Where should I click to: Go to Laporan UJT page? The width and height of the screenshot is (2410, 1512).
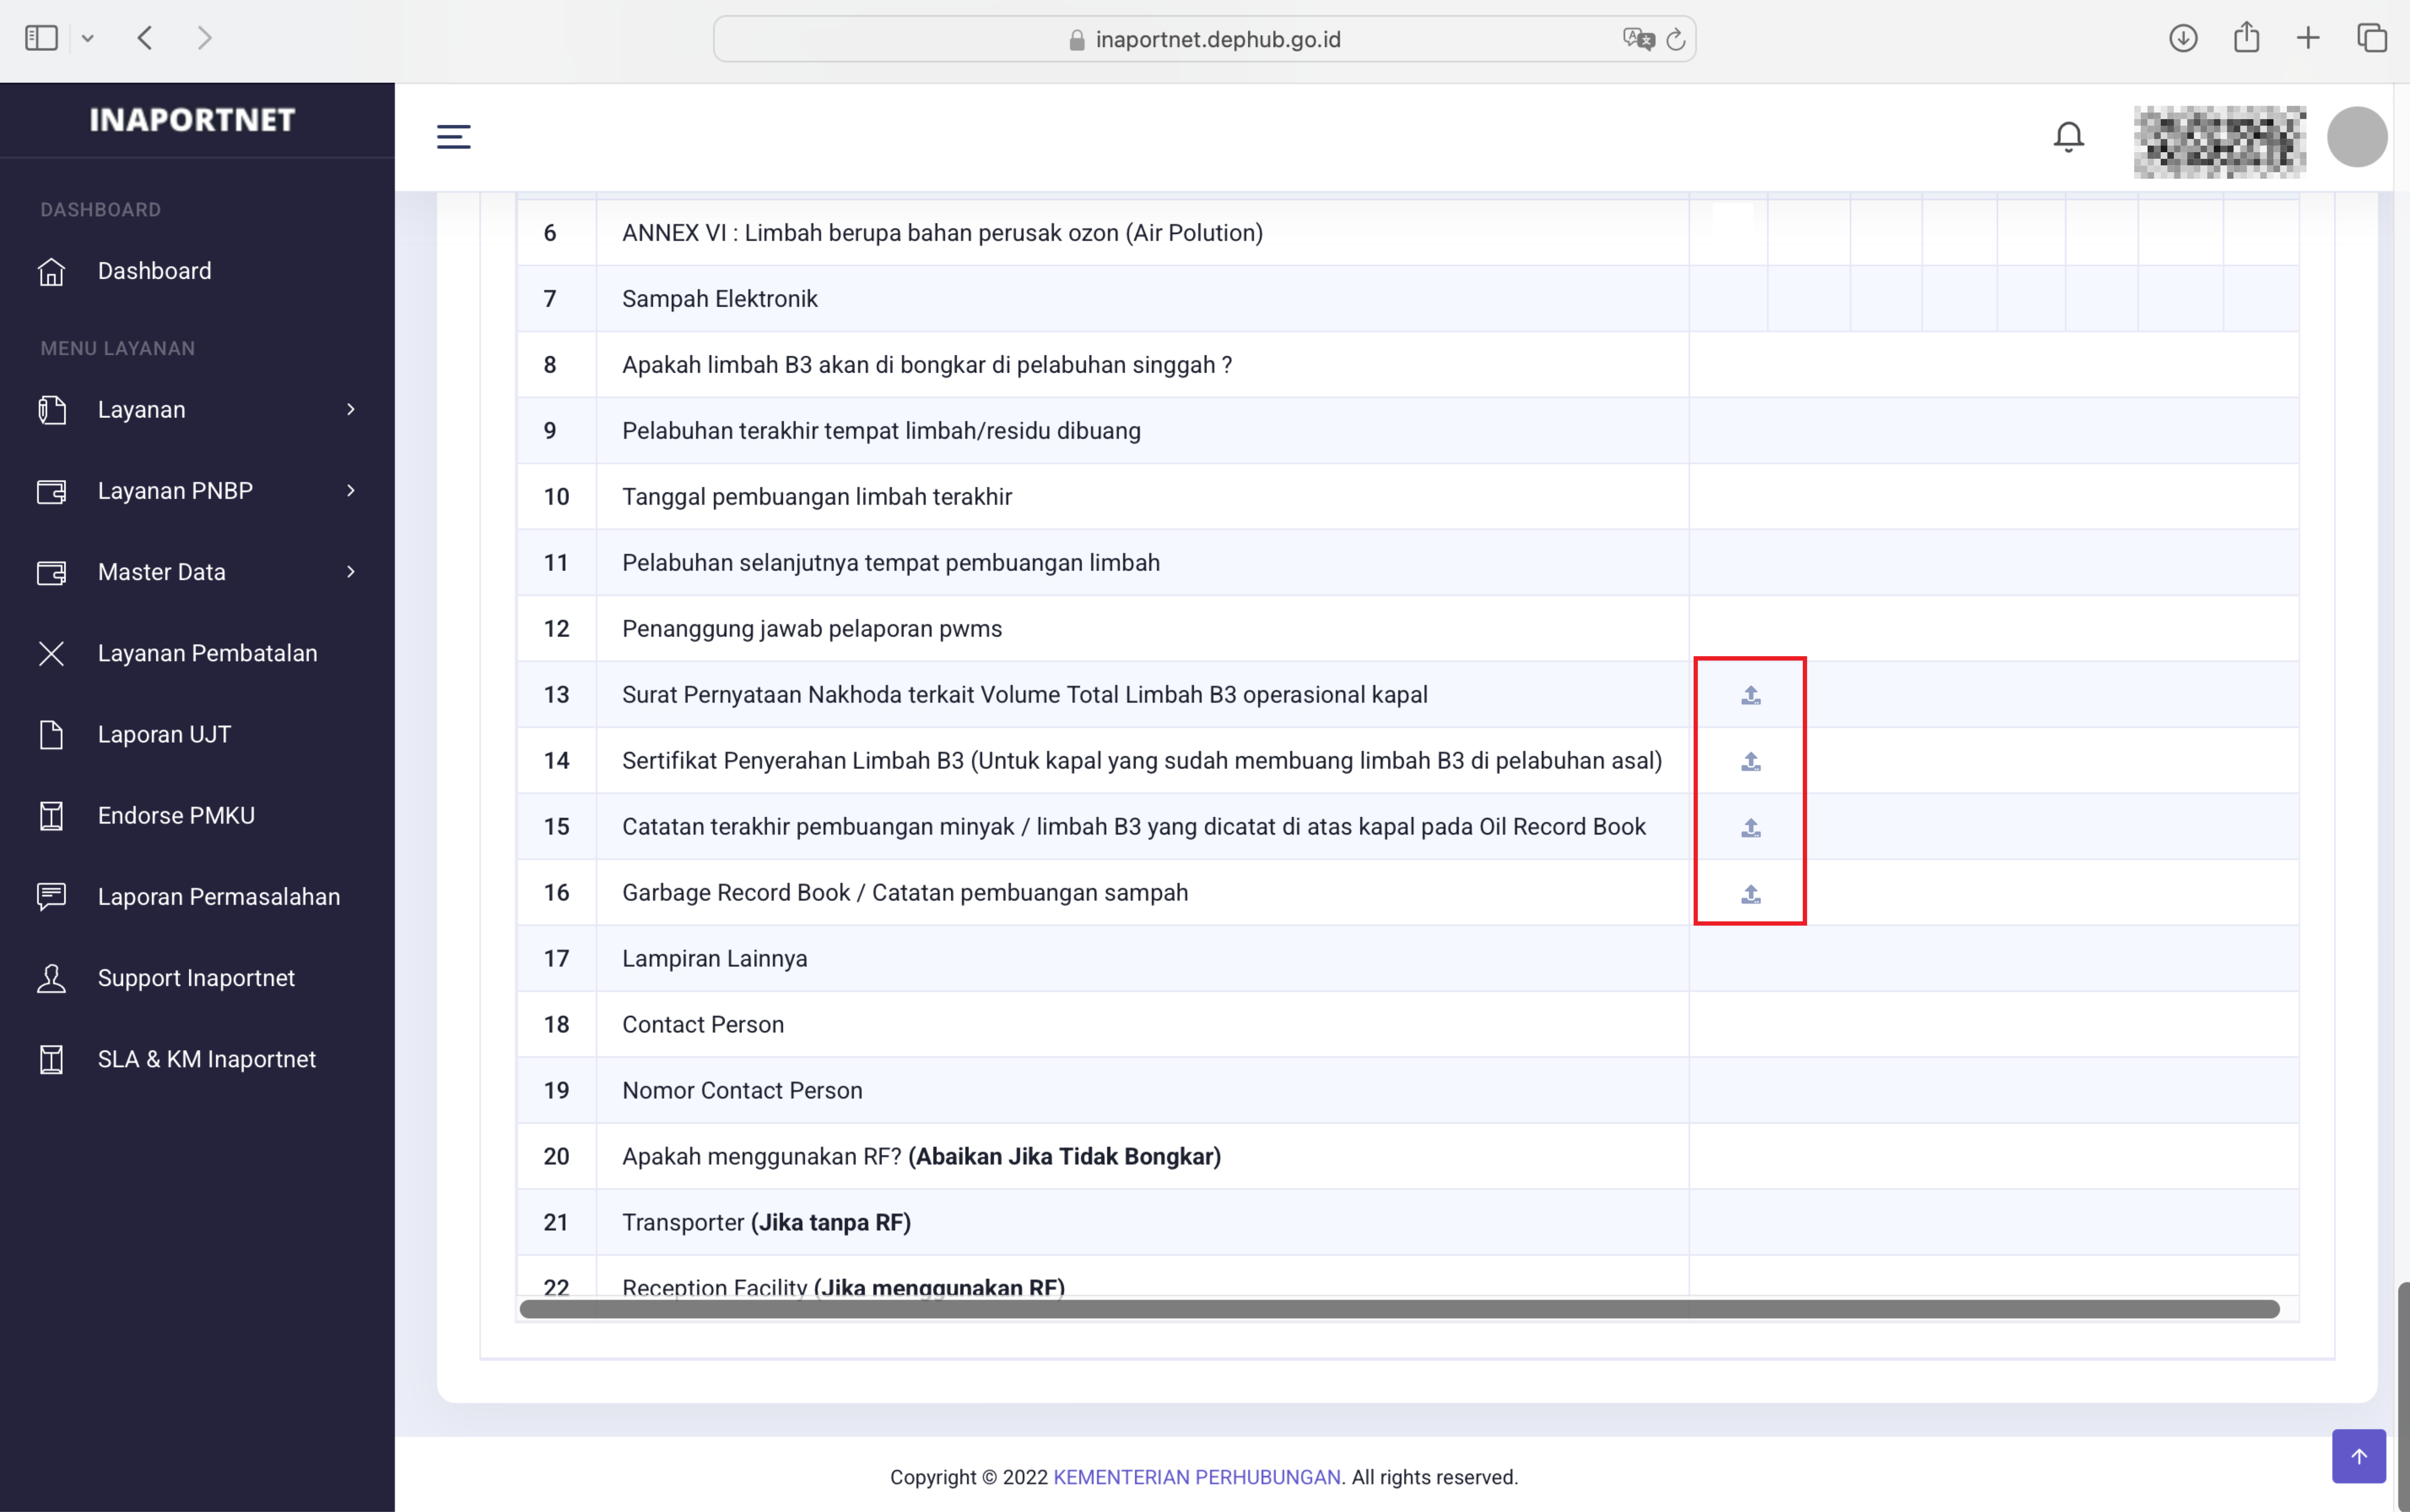tap(164, 734)
